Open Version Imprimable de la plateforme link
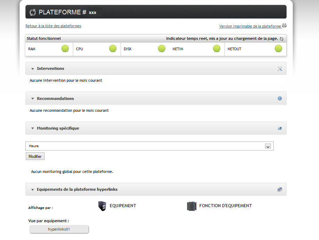This screenshot has width=319, height=240. click(x=250, y=26)
